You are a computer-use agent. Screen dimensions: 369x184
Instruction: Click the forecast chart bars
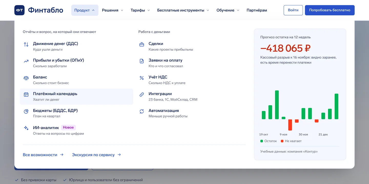tap(300, 110)
